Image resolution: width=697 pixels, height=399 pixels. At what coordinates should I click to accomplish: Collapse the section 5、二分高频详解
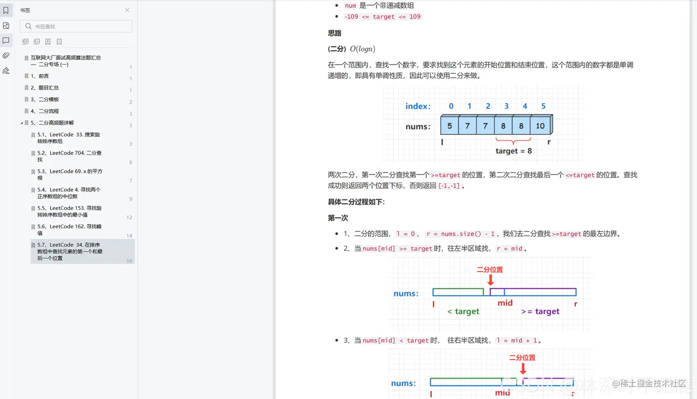coord(20,123)
